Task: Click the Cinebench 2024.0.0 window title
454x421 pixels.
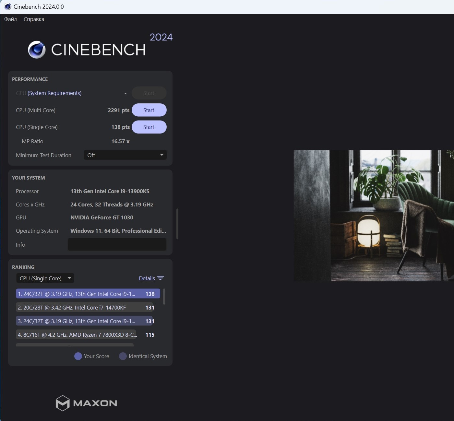Action: [x=39, y=6]
